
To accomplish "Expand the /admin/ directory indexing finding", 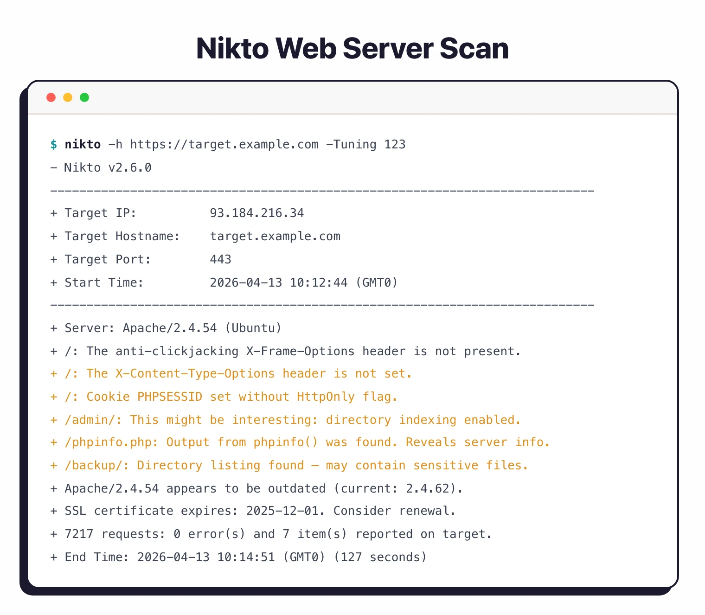I will (285, 420).
